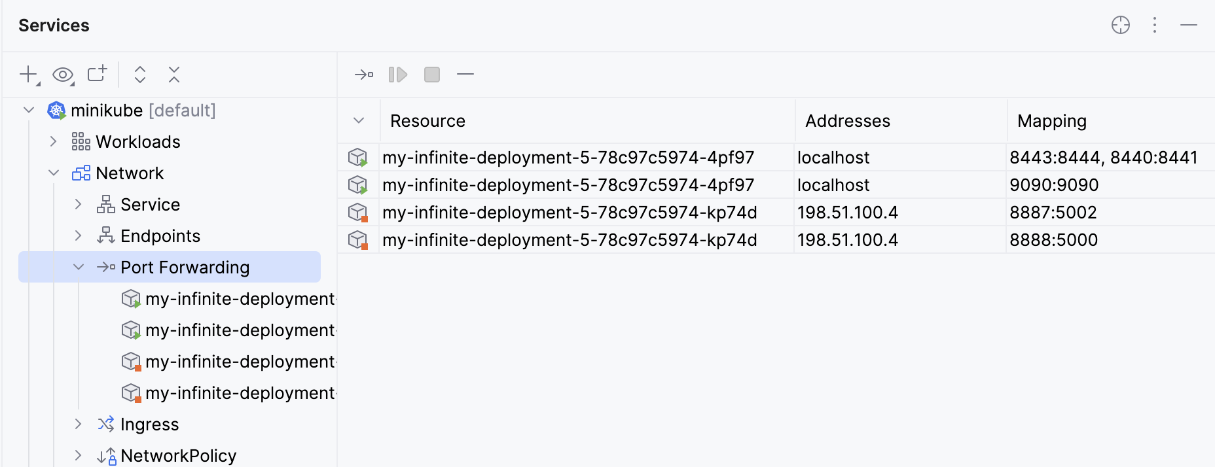Click the Addresses column header

coord(847,121)
